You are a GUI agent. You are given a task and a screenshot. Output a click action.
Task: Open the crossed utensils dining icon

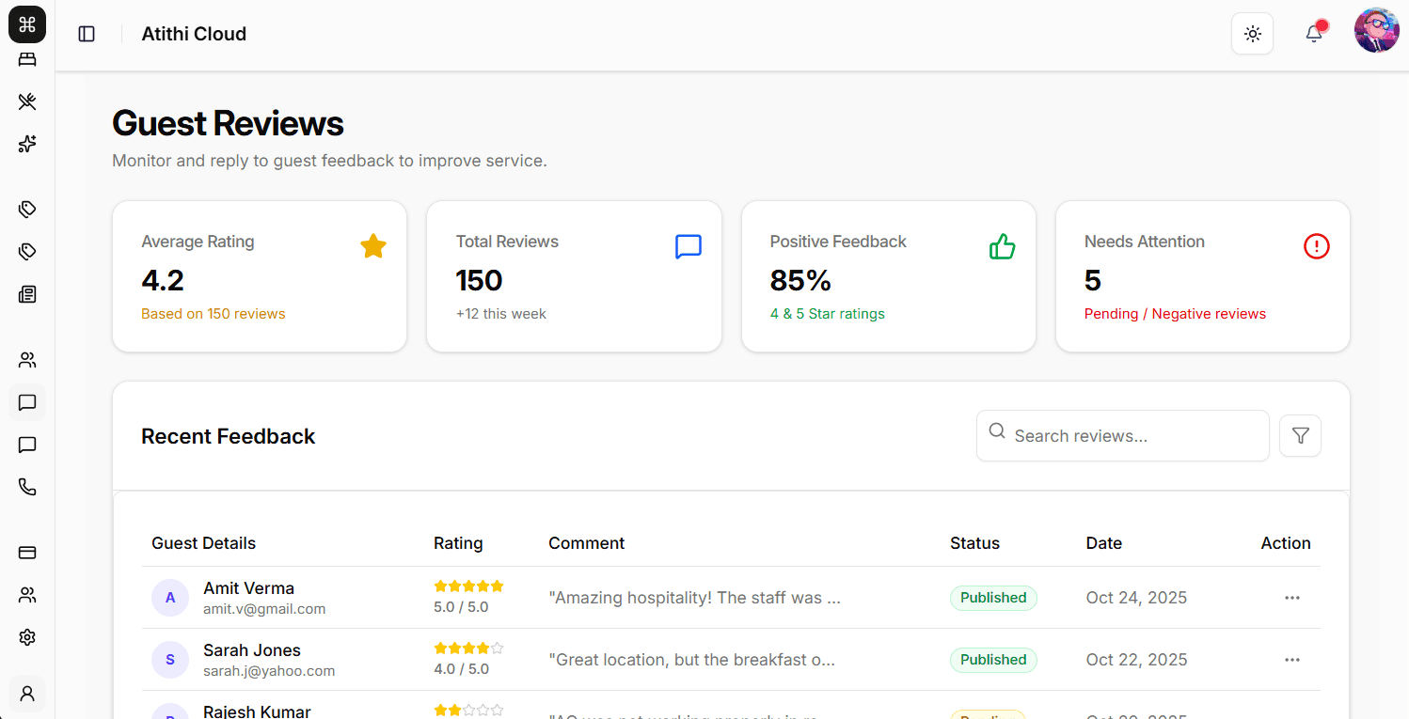pos(27,102)
